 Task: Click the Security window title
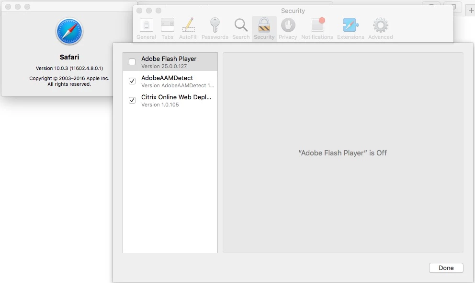click(x=293, y=11)
